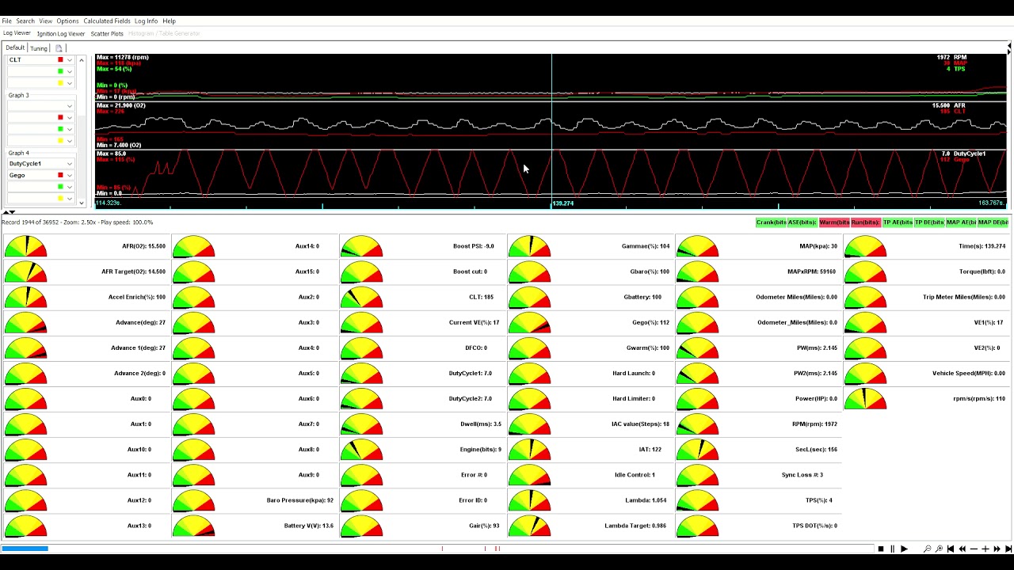Jump to the beginning of the log
The width and height of the screenshot is (1014, 570).
(951, 549)
